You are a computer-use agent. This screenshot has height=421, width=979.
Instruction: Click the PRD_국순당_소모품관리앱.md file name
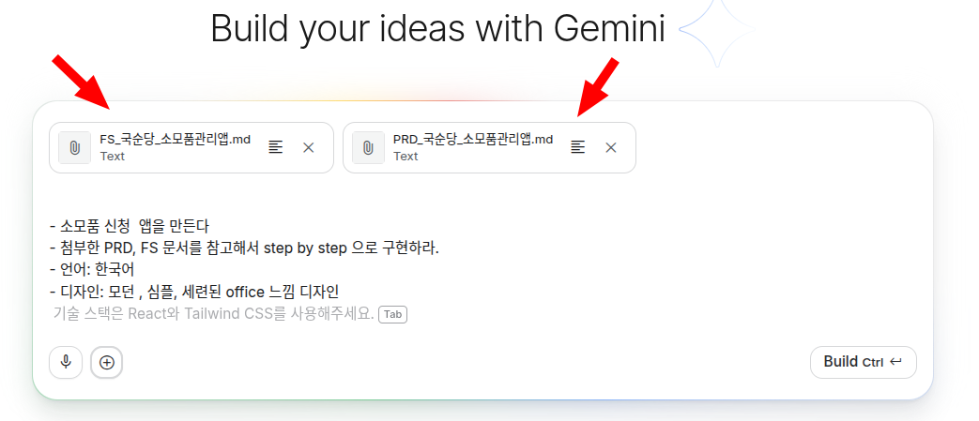[473, 140]
